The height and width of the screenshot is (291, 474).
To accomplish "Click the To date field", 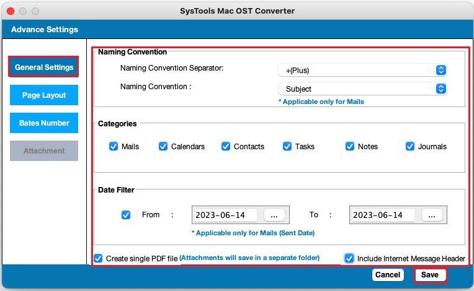I will tap(383, 215).
